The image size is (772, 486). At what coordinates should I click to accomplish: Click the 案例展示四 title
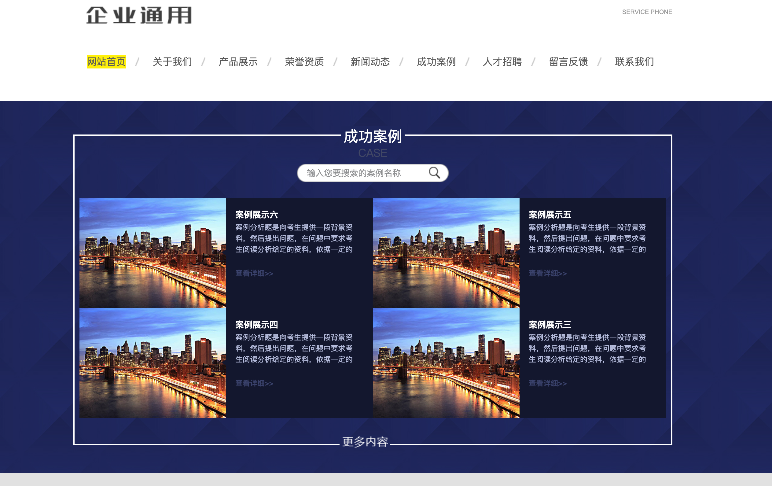point(256,324)
